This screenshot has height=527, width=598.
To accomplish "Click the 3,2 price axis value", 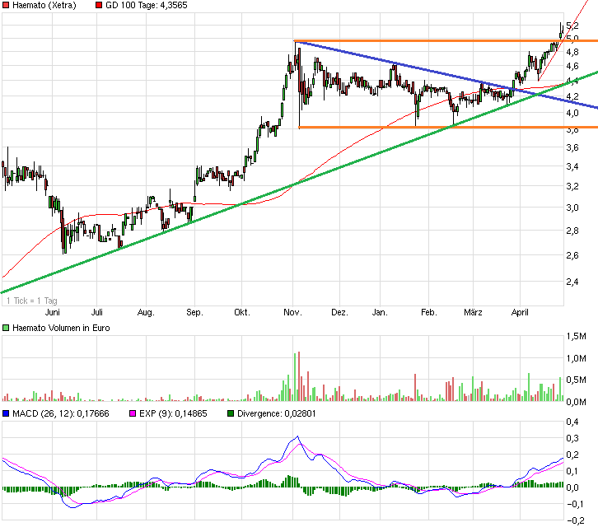I will coord(572,186).
